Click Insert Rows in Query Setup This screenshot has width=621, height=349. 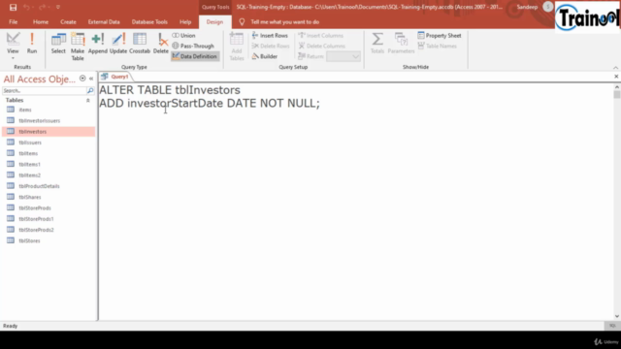270,35
